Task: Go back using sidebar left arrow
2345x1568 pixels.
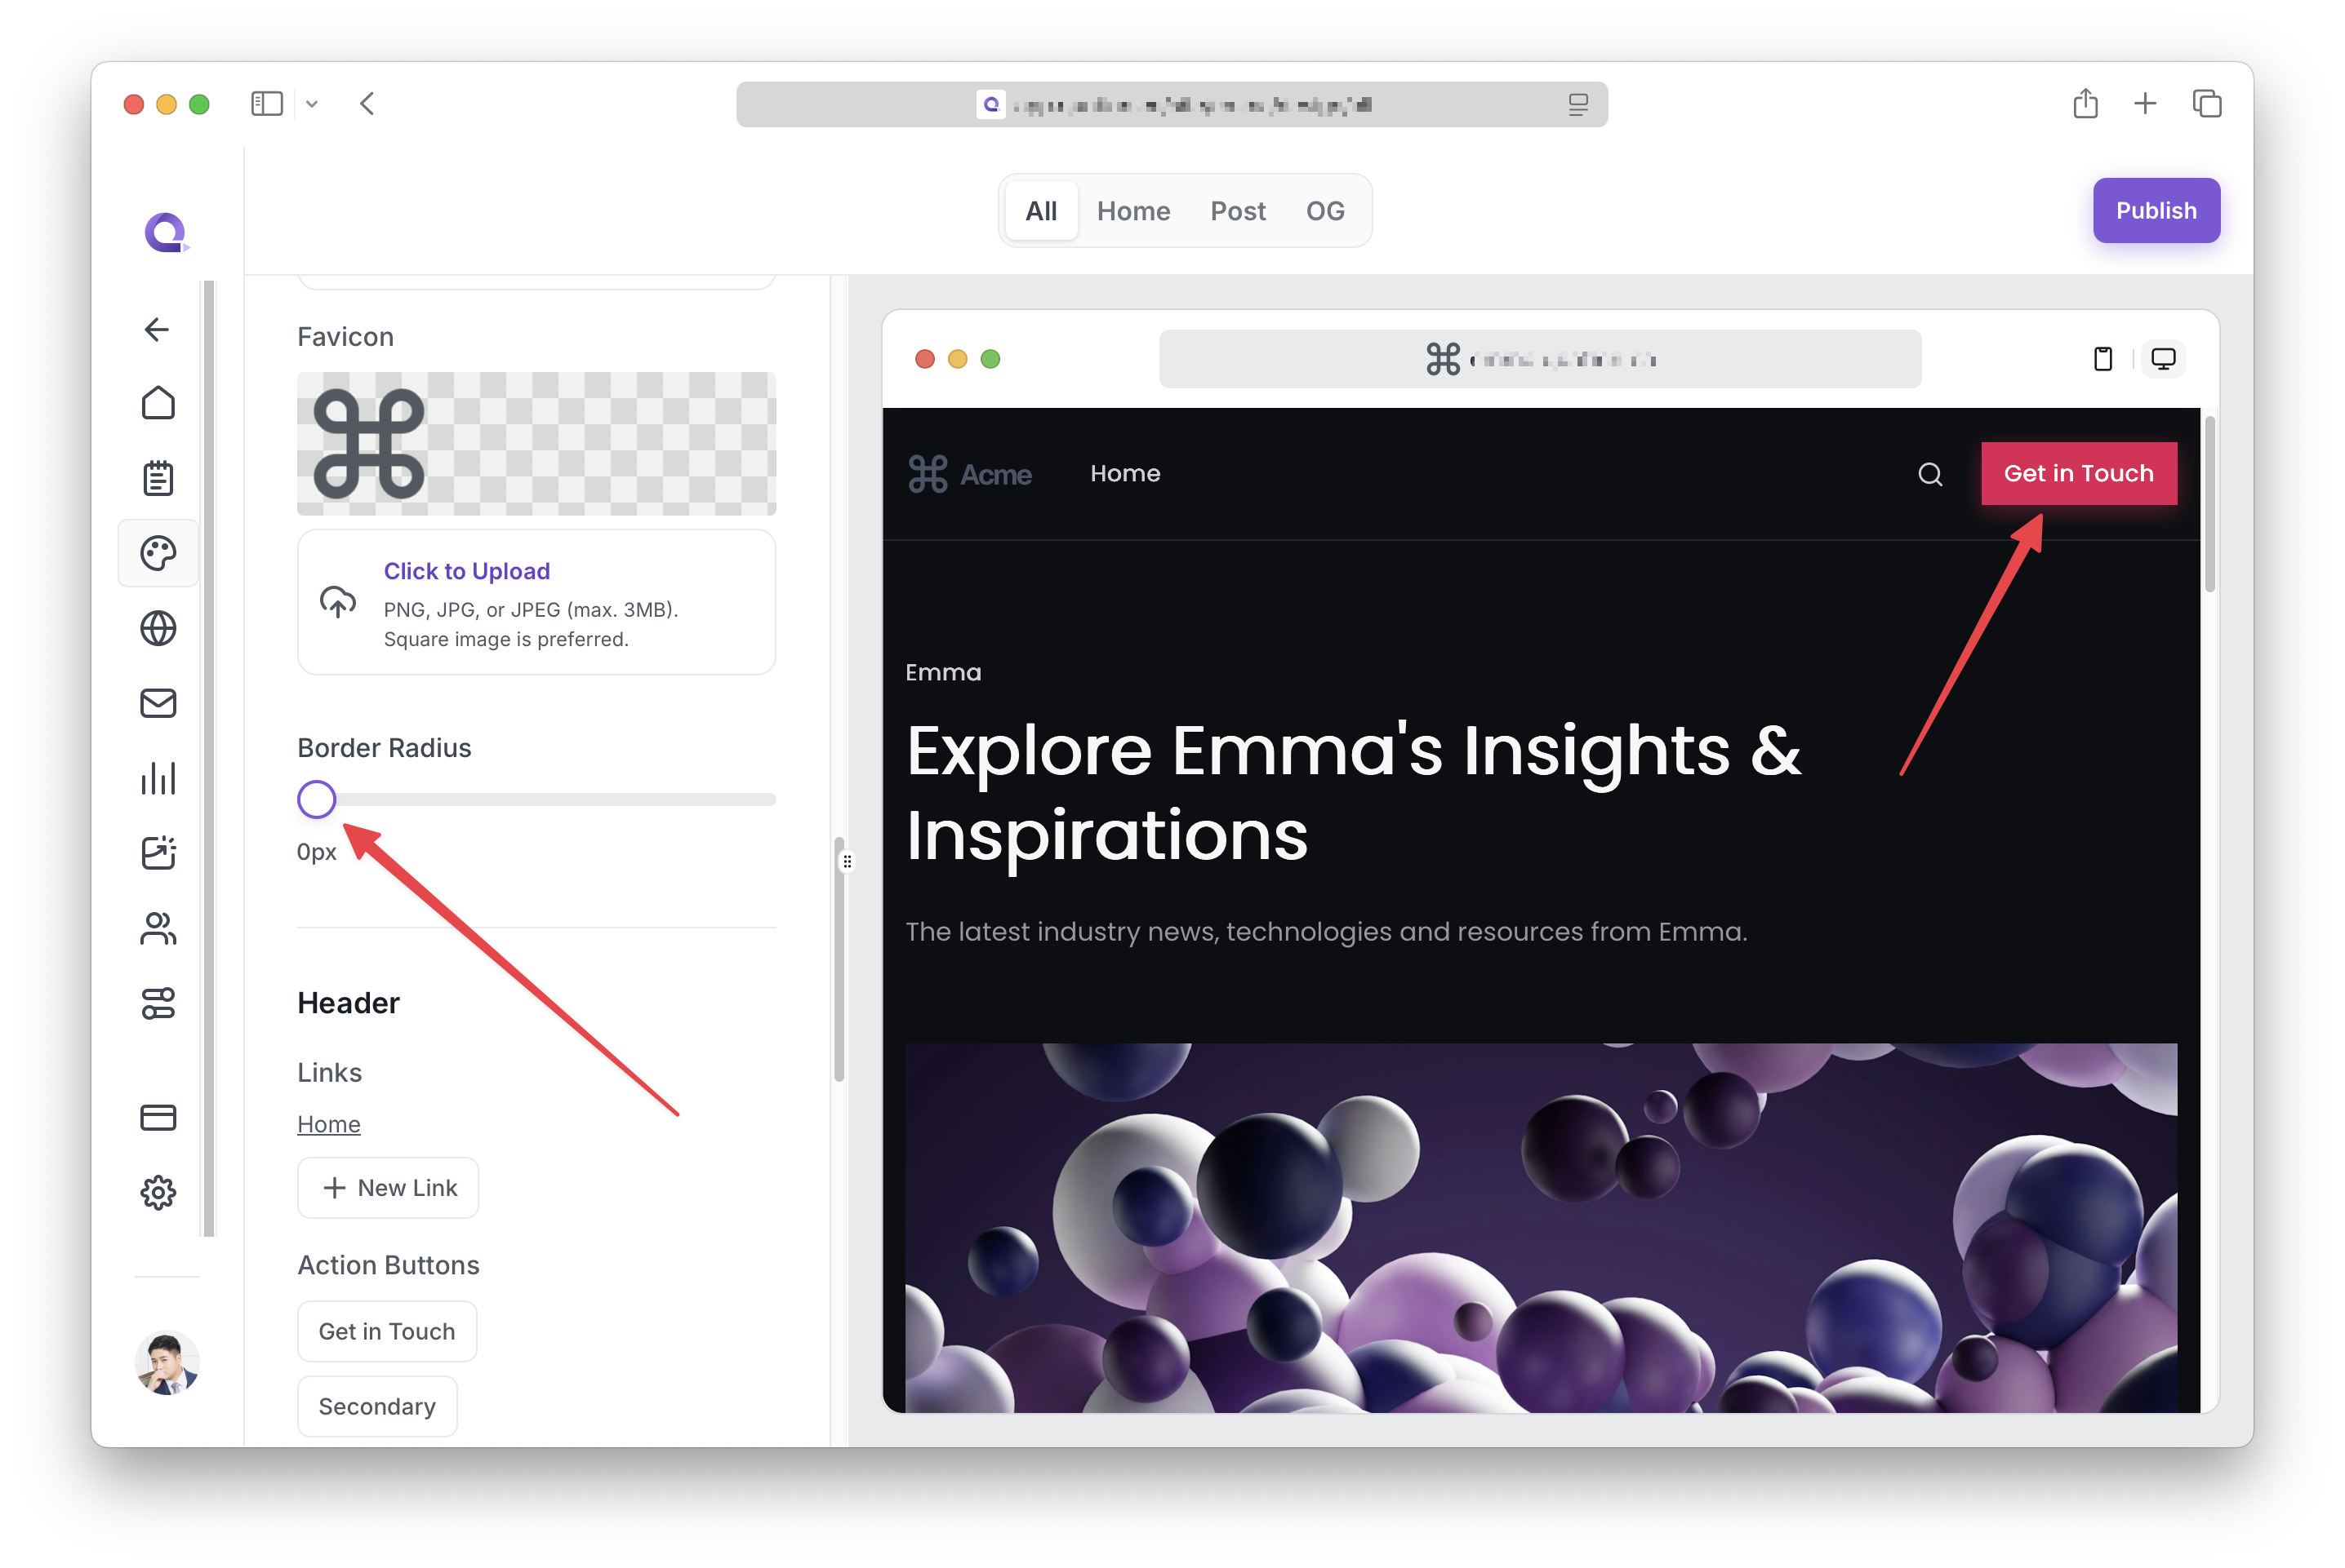Action: click(157, 329)
